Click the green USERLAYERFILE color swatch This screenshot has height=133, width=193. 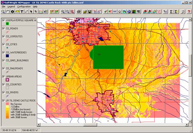pos(7,24)
